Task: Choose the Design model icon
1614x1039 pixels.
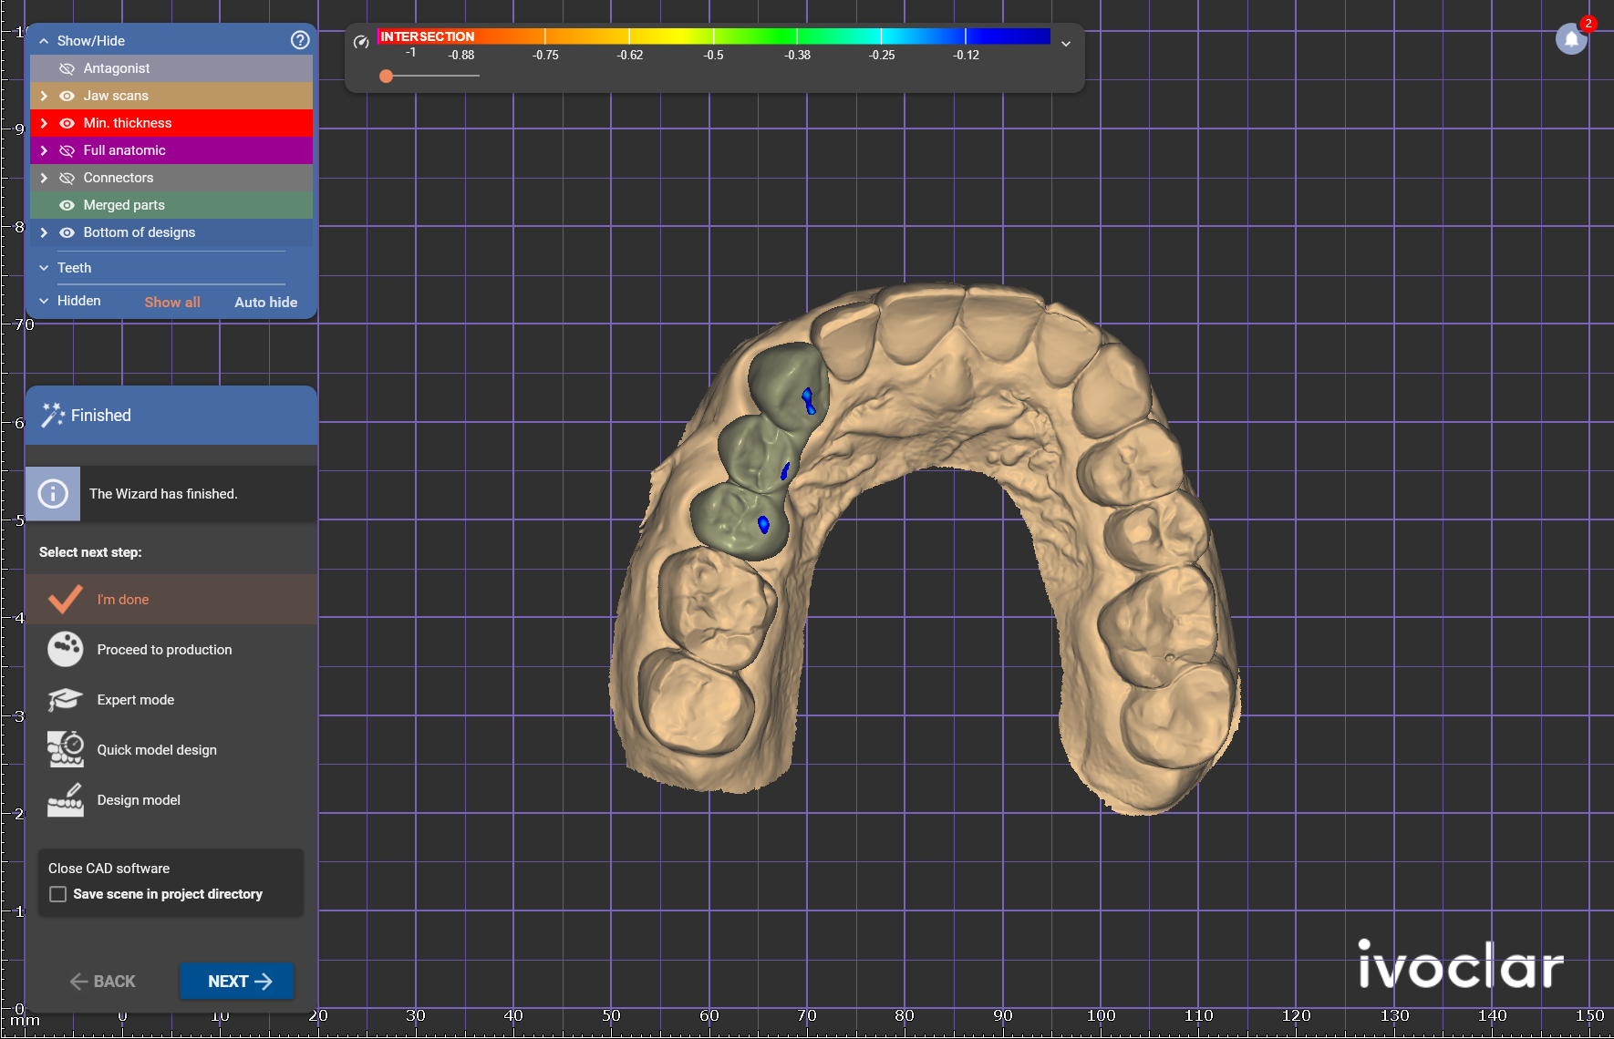Action: coord(66,800)
